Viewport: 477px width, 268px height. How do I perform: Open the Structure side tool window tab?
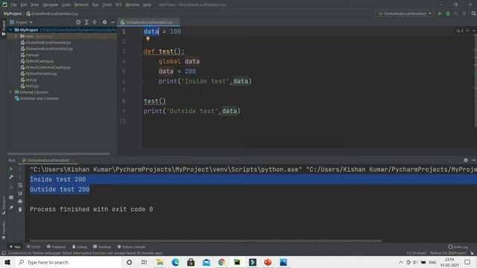point(3,205)
